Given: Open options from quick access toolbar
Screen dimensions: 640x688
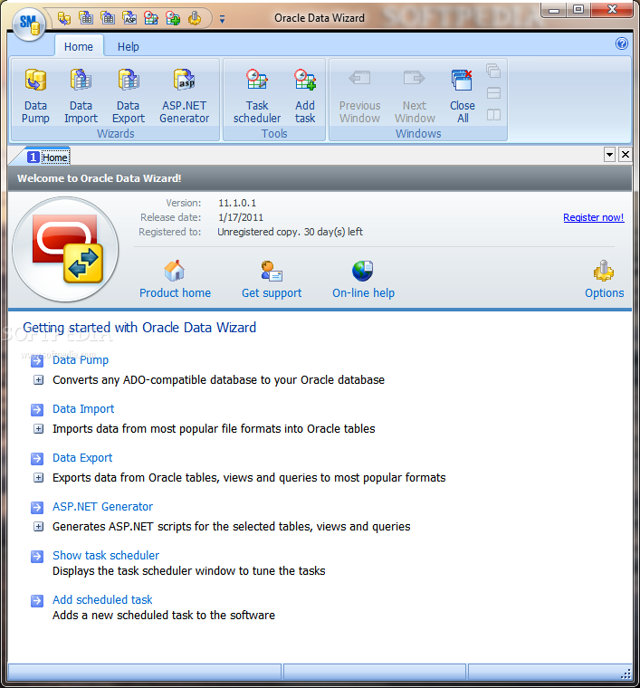Looking at the screenshot, I should click(x=195, y=18).
